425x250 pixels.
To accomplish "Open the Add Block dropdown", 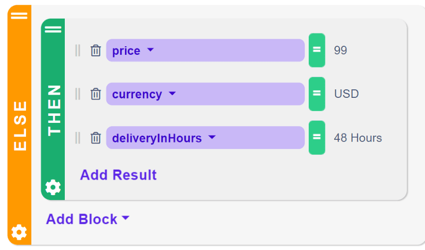I will pos(88,219).
